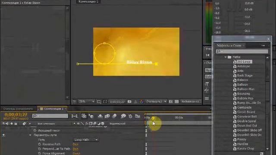The image size is (276, 155).
Task: Click the 0;00;03;22 current timecode
Action: [x=16, y=115]
